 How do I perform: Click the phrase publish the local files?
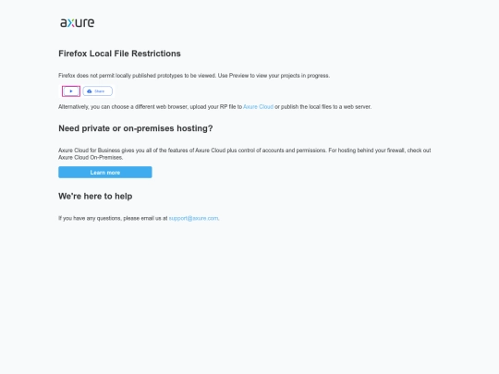(305, 107)
